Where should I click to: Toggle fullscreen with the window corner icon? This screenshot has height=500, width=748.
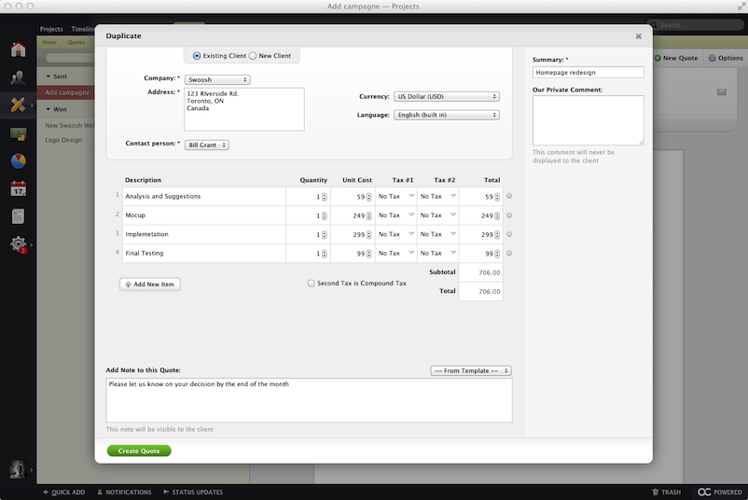pyautogui.click(x=741, y=6)
